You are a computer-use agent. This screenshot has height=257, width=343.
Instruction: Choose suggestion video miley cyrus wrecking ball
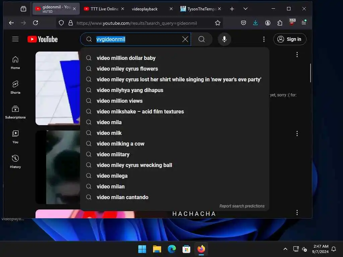coord(175,165)
